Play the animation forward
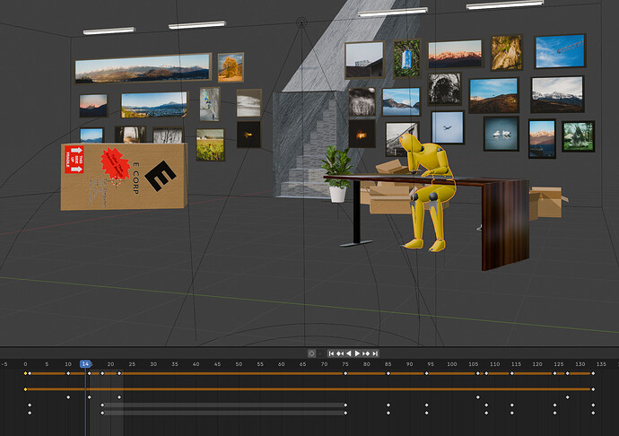Viewport: 619px width, 436px height. point(357,353)
